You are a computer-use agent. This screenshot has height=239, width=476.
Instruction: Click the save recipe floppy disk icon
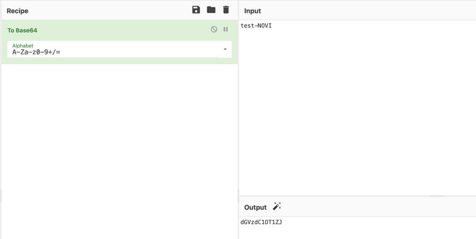(196, 10)
